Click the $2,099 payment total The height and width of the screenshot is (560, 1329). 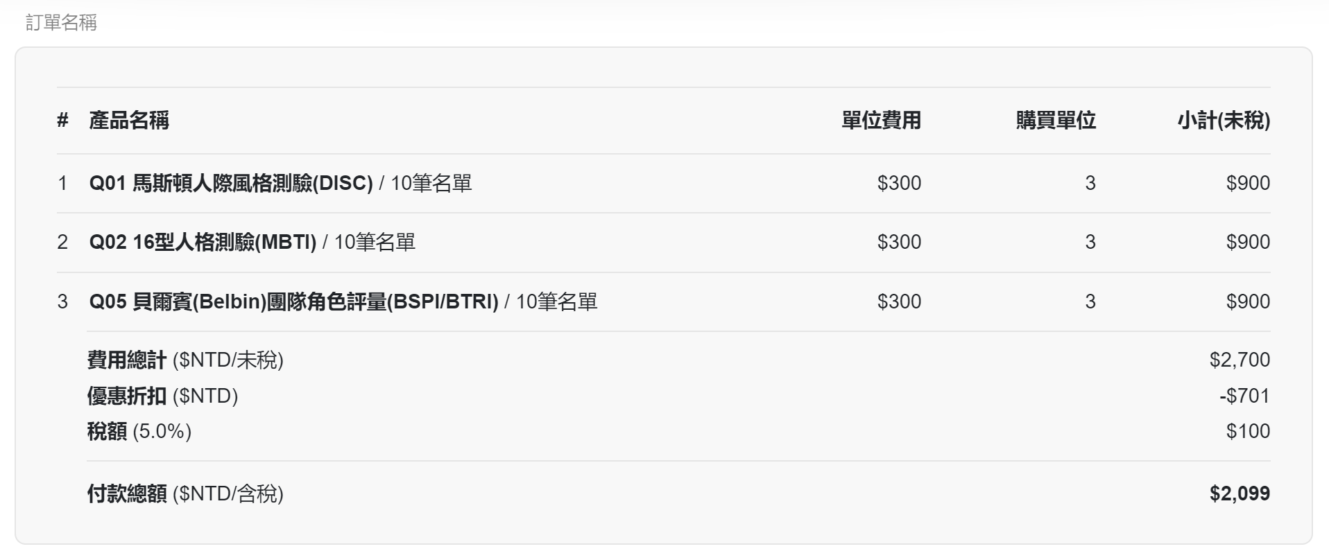[x=1240, y=493]
